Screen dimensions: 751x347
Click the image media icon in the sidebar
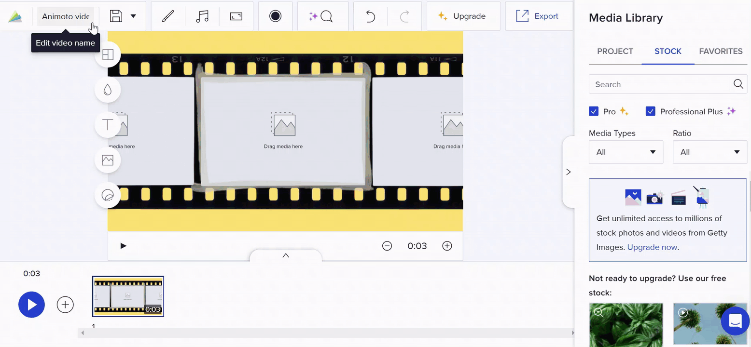click(107, 160)
